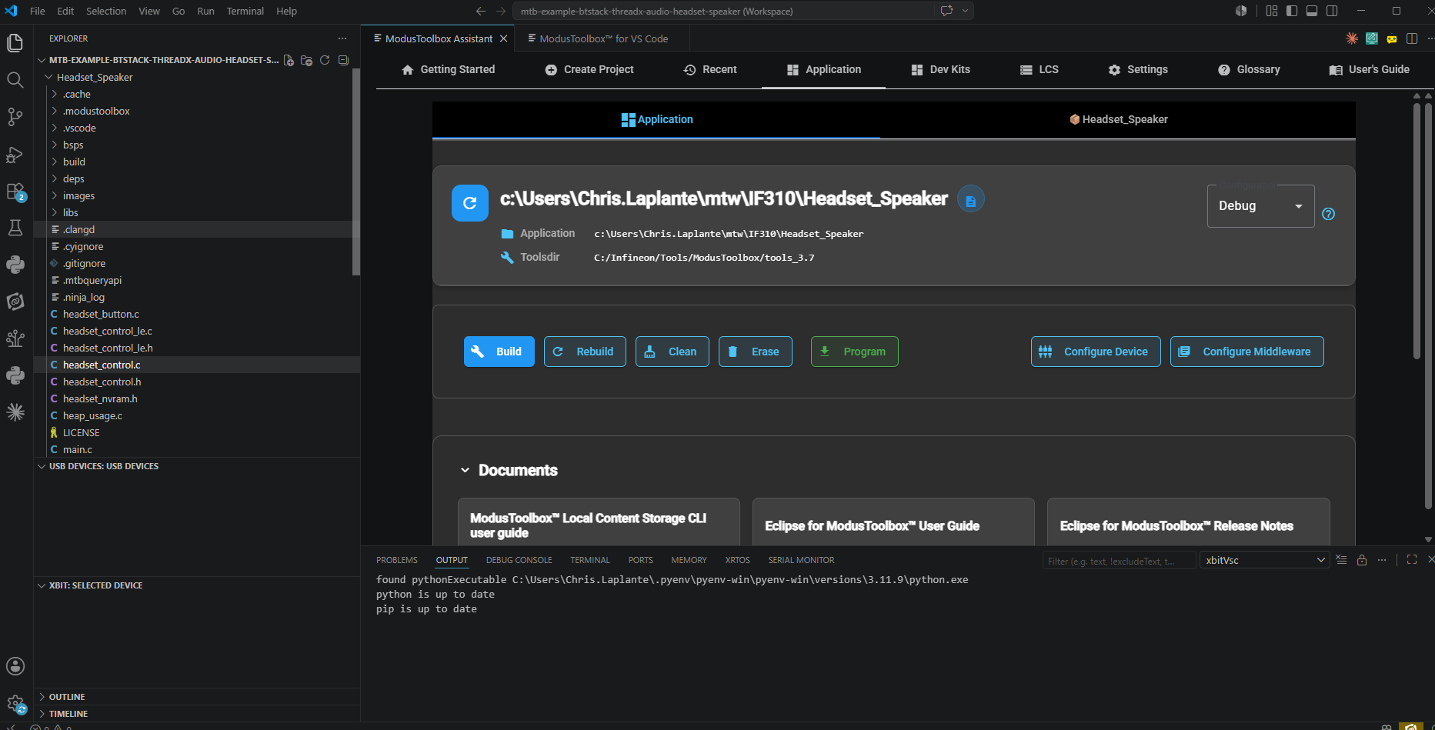The image size is (1435, 730).
Task: Open main.c in the Explorer
Action: pyautogui.click(x=197, y=449)
